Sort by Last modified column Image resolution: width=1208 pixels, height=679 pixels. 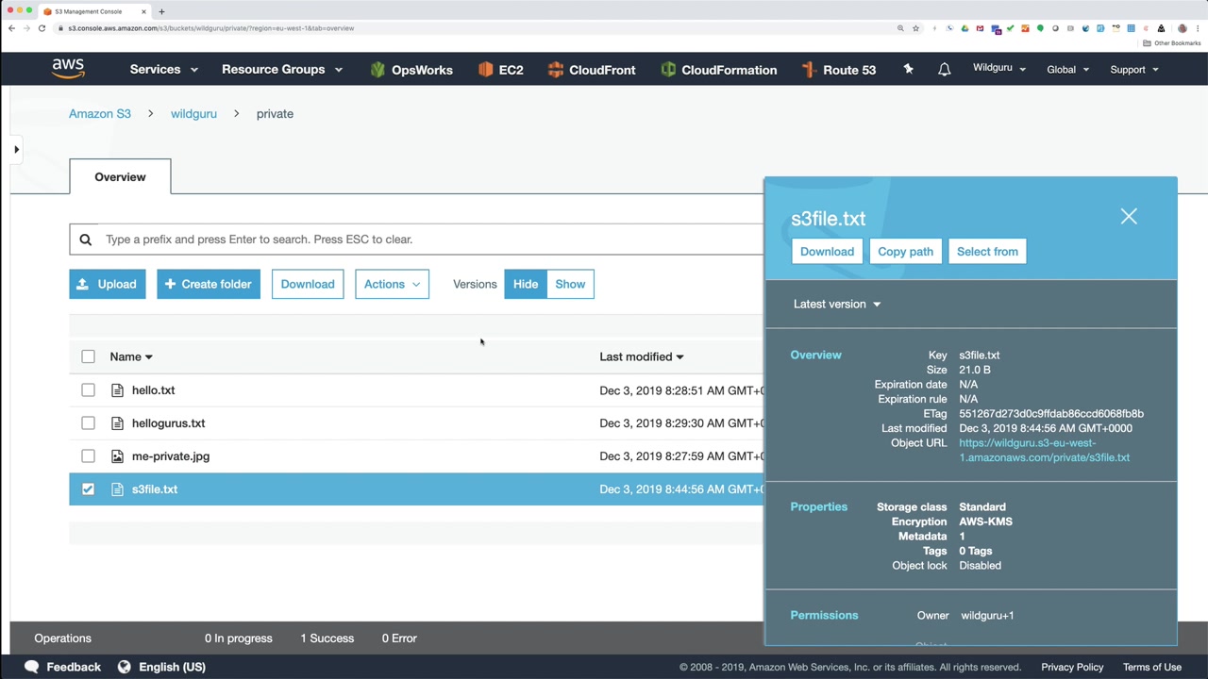click(x=642, y=356)
